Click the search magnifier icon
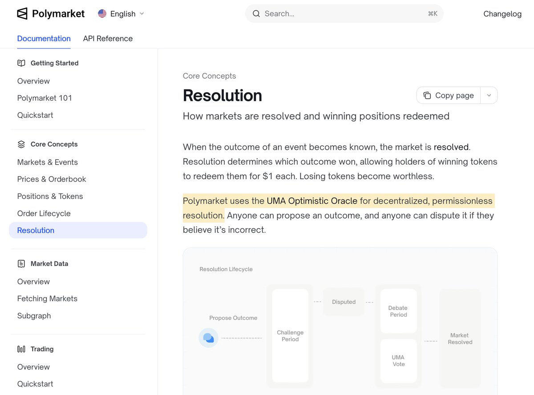 coord(256,14)
